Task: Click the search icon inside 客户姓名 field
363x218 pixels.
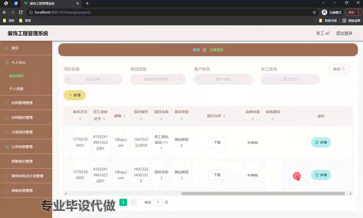Action: 198,79
